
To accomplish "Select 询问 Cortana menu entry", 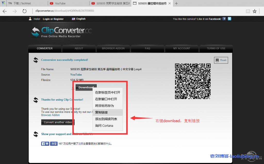I will point(104,126).
